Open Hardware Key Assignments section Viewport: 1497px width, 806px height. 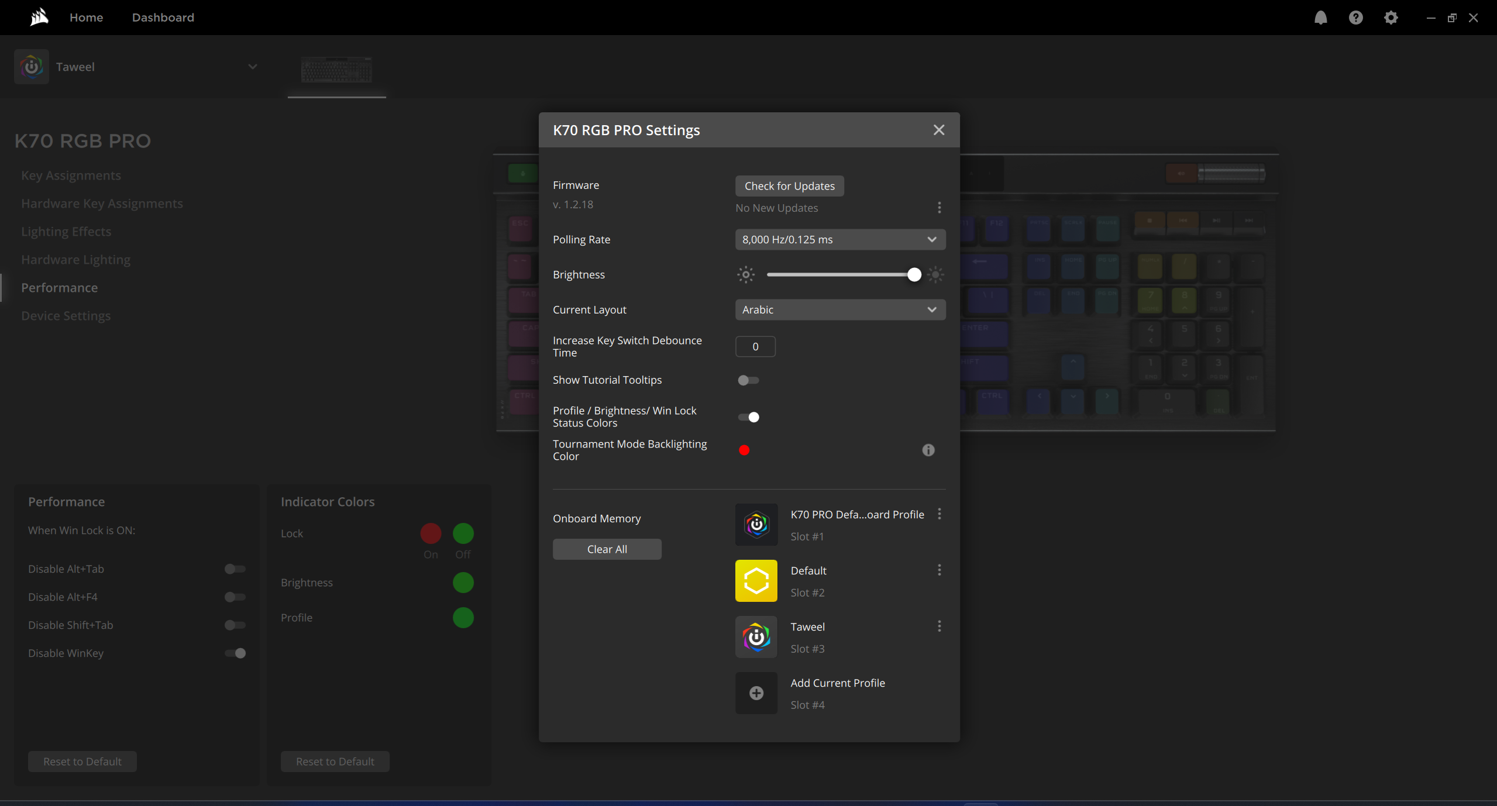click(102, 204)
